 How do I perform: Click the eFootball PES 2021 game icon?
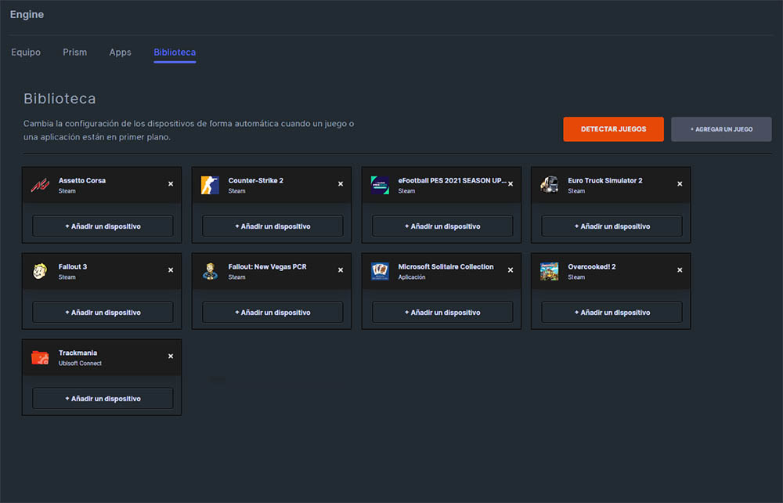(x=380, y=186)
